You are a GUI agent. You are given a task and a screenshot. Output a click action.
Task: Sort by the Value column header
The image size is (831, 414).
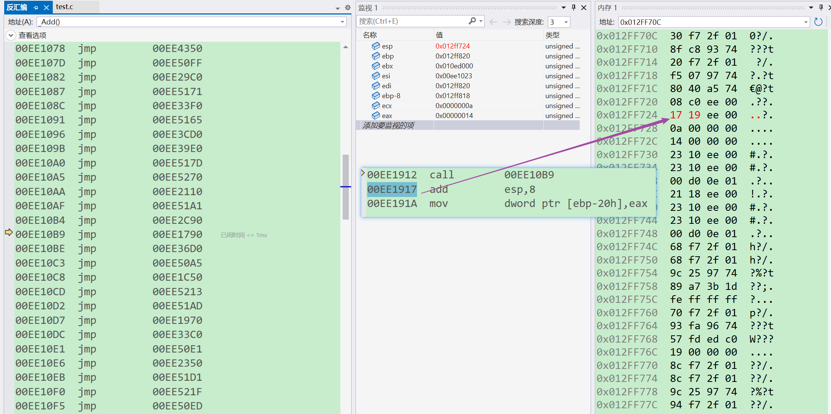pos(489,35)
